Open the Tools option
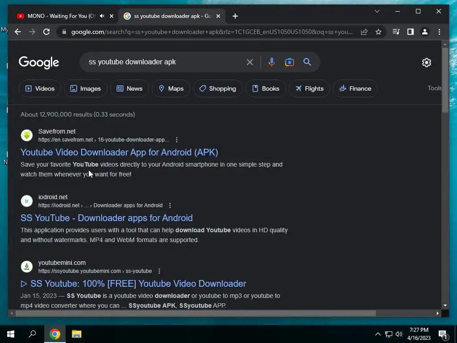The height and width of the screenshot is (343, 457). (434, 88)
